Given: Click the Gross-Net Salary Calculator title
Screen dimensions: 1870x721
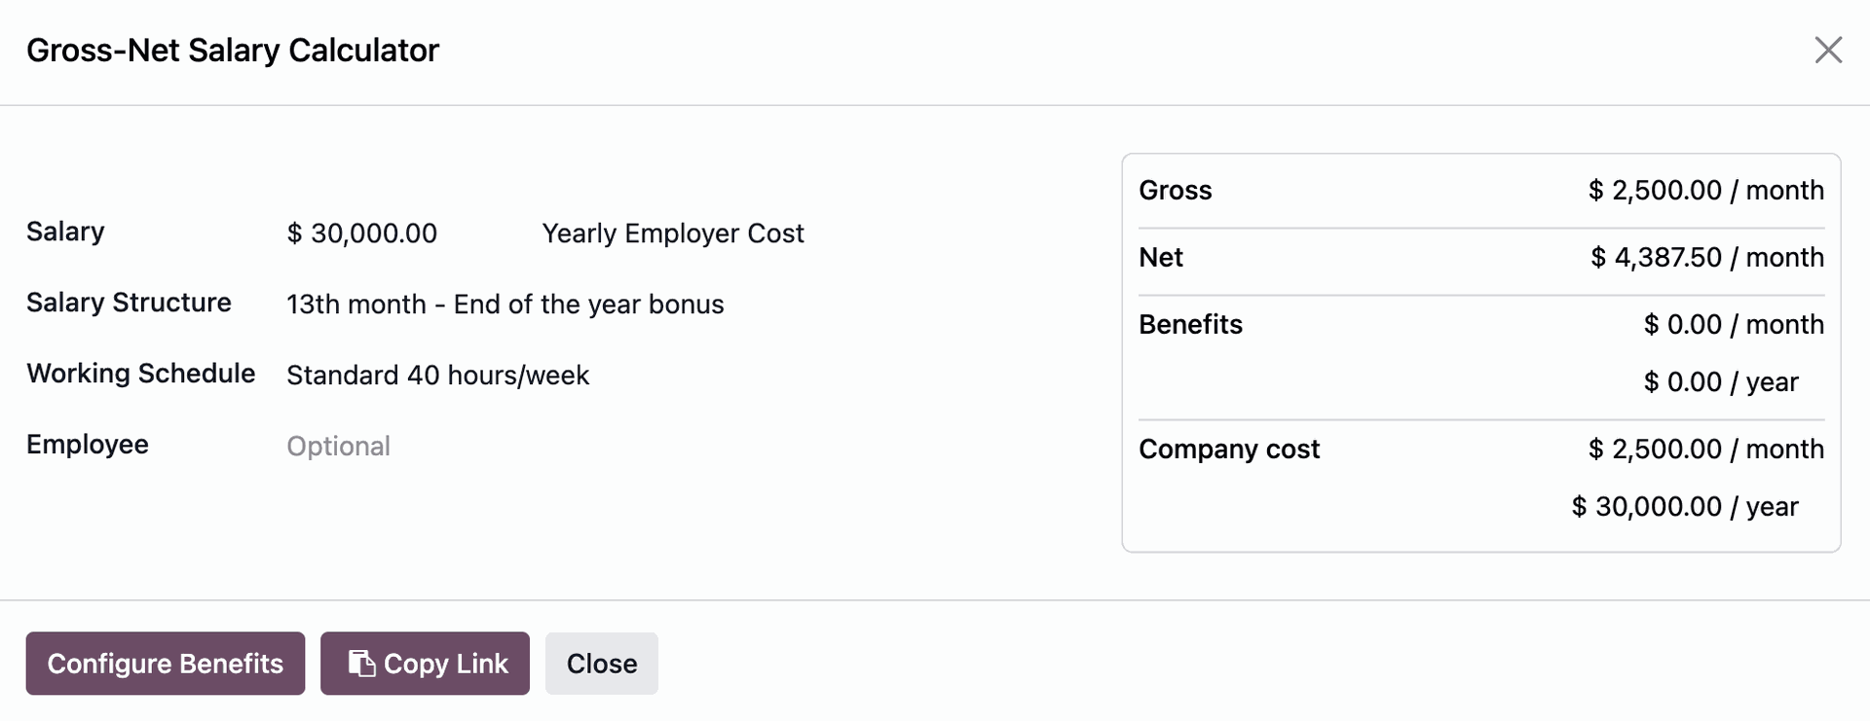Looking at the screenshot, I should click(233, 51).
